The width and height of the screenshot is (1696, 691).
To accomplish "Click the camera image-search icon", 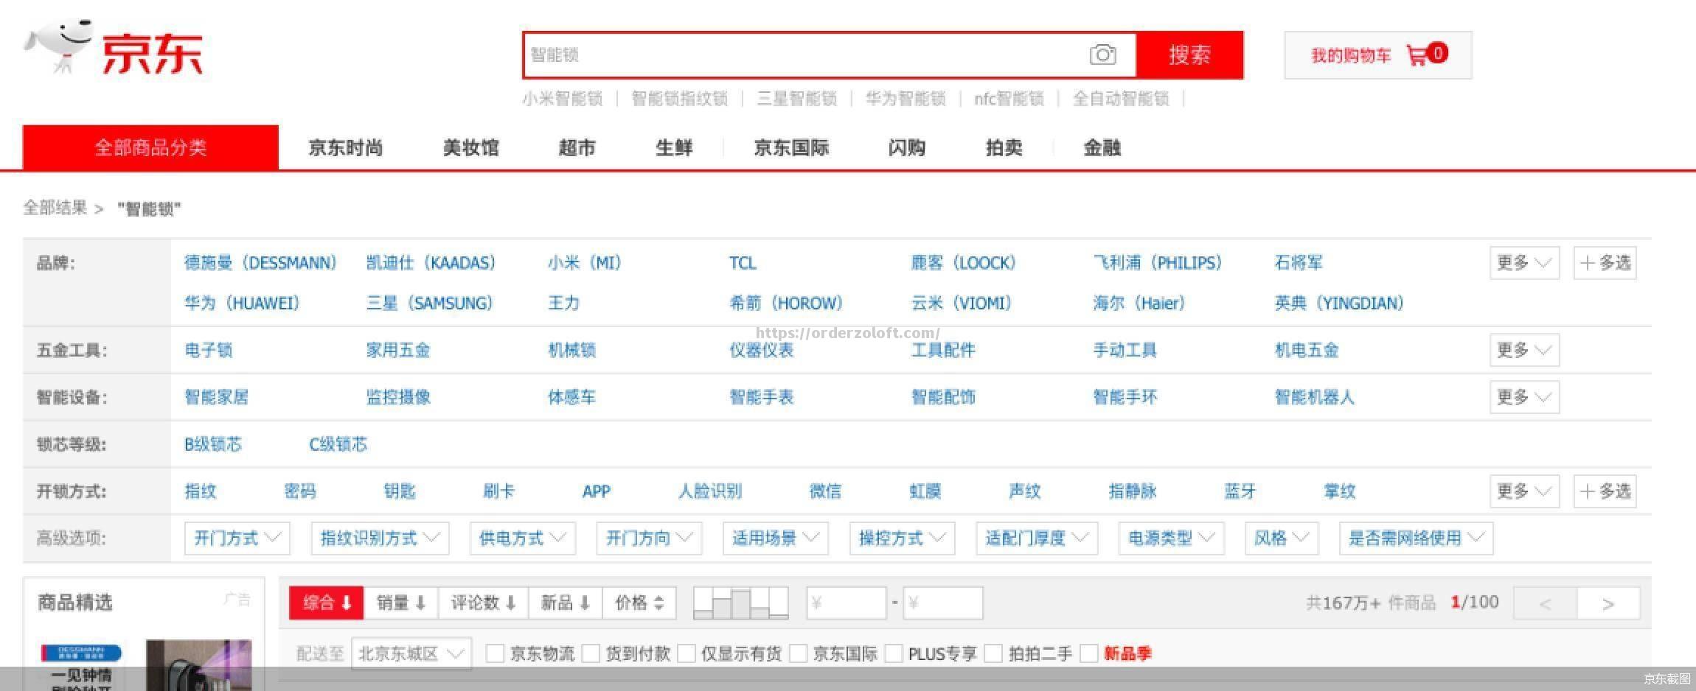I will [x=1102, y=55].
